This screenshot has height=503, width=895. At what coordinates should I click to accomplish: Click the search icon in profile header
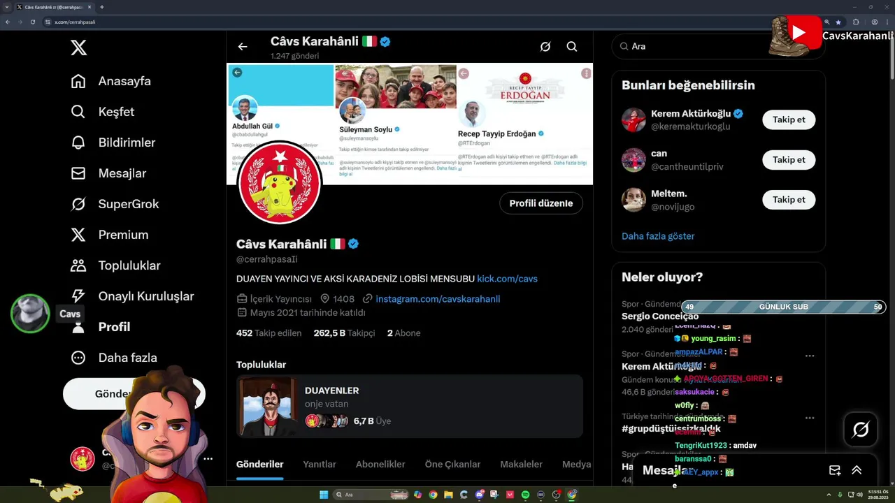point(572,47)
